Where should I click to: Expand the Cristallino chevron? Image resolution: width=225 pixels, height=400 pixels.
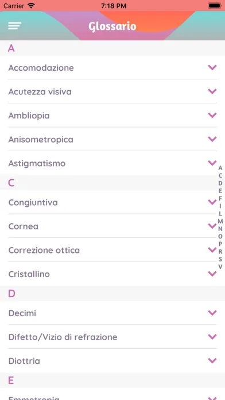click(x=212, y=274)
